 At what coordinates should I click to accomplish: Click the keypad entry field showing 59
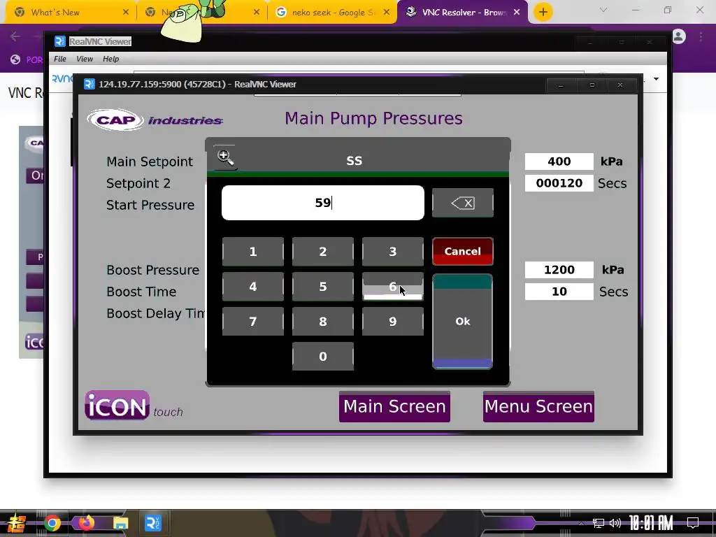(323, 203)
